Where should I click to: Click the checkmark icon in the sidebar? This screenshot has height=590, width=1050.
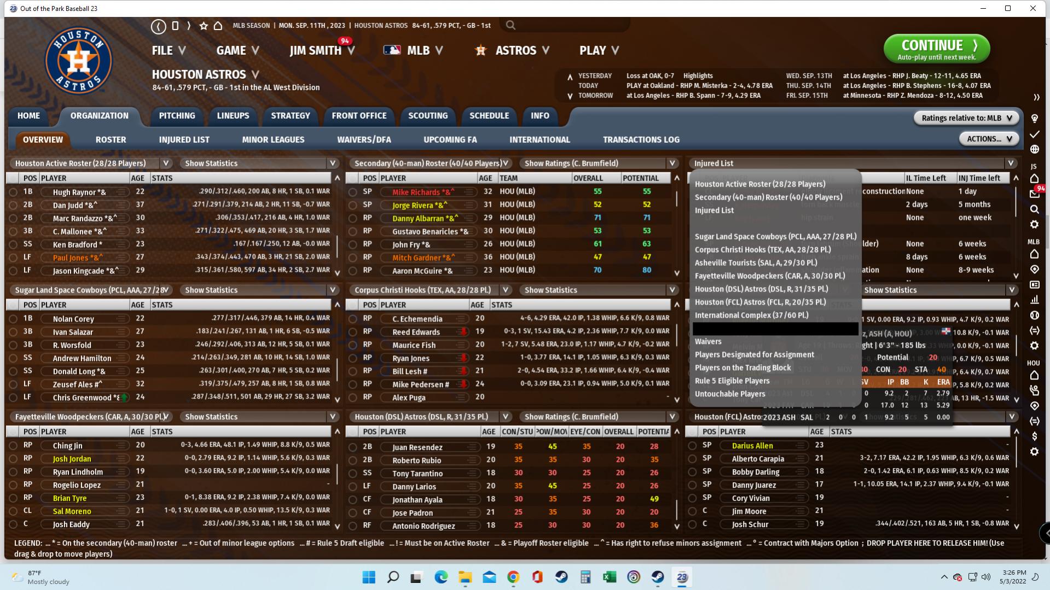tap(1034, 134)
